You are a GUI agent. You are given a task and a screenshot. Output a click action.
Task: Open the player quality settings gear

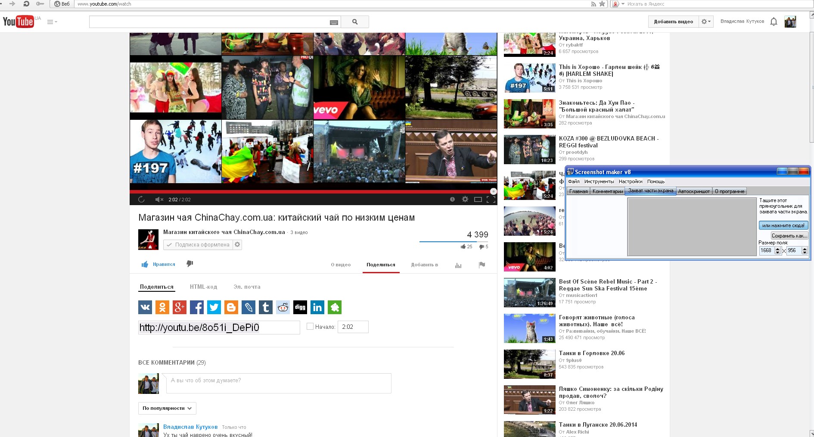click(x=465, y=199)
